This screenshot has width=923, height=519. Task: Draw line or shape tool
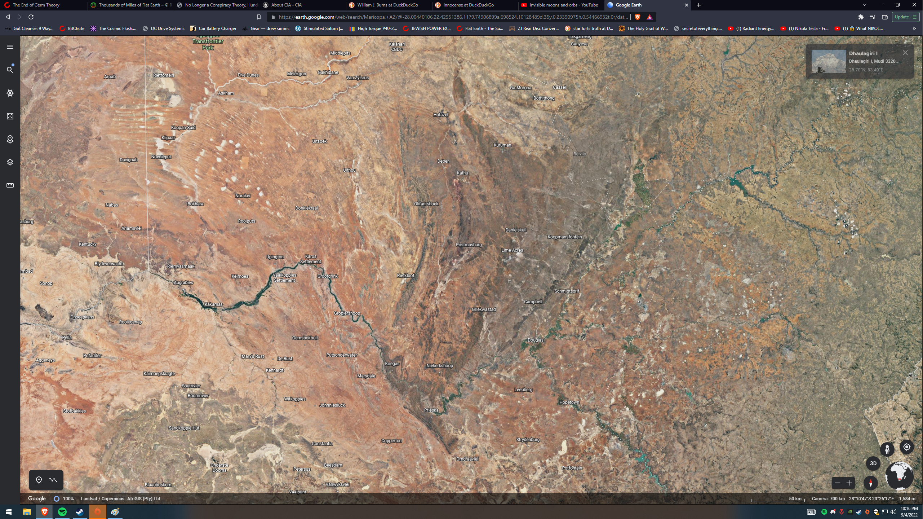[x=53, y=480]
